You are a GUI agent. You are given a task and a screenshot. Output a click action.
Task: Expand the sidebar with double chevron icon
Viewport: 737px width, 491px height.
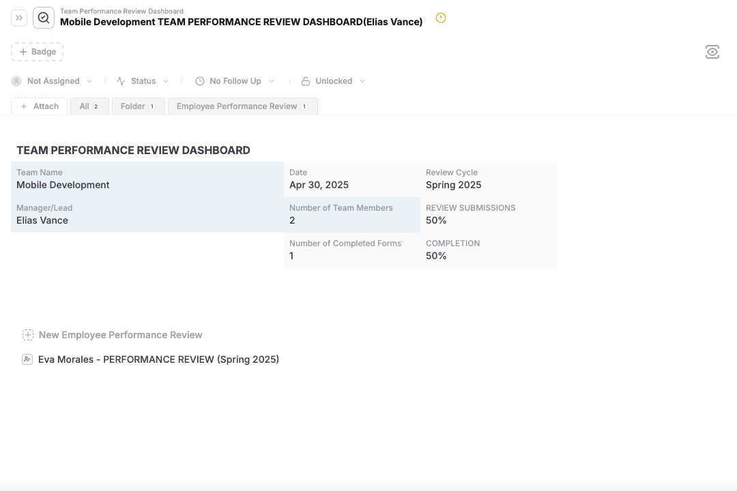(19, 18)
